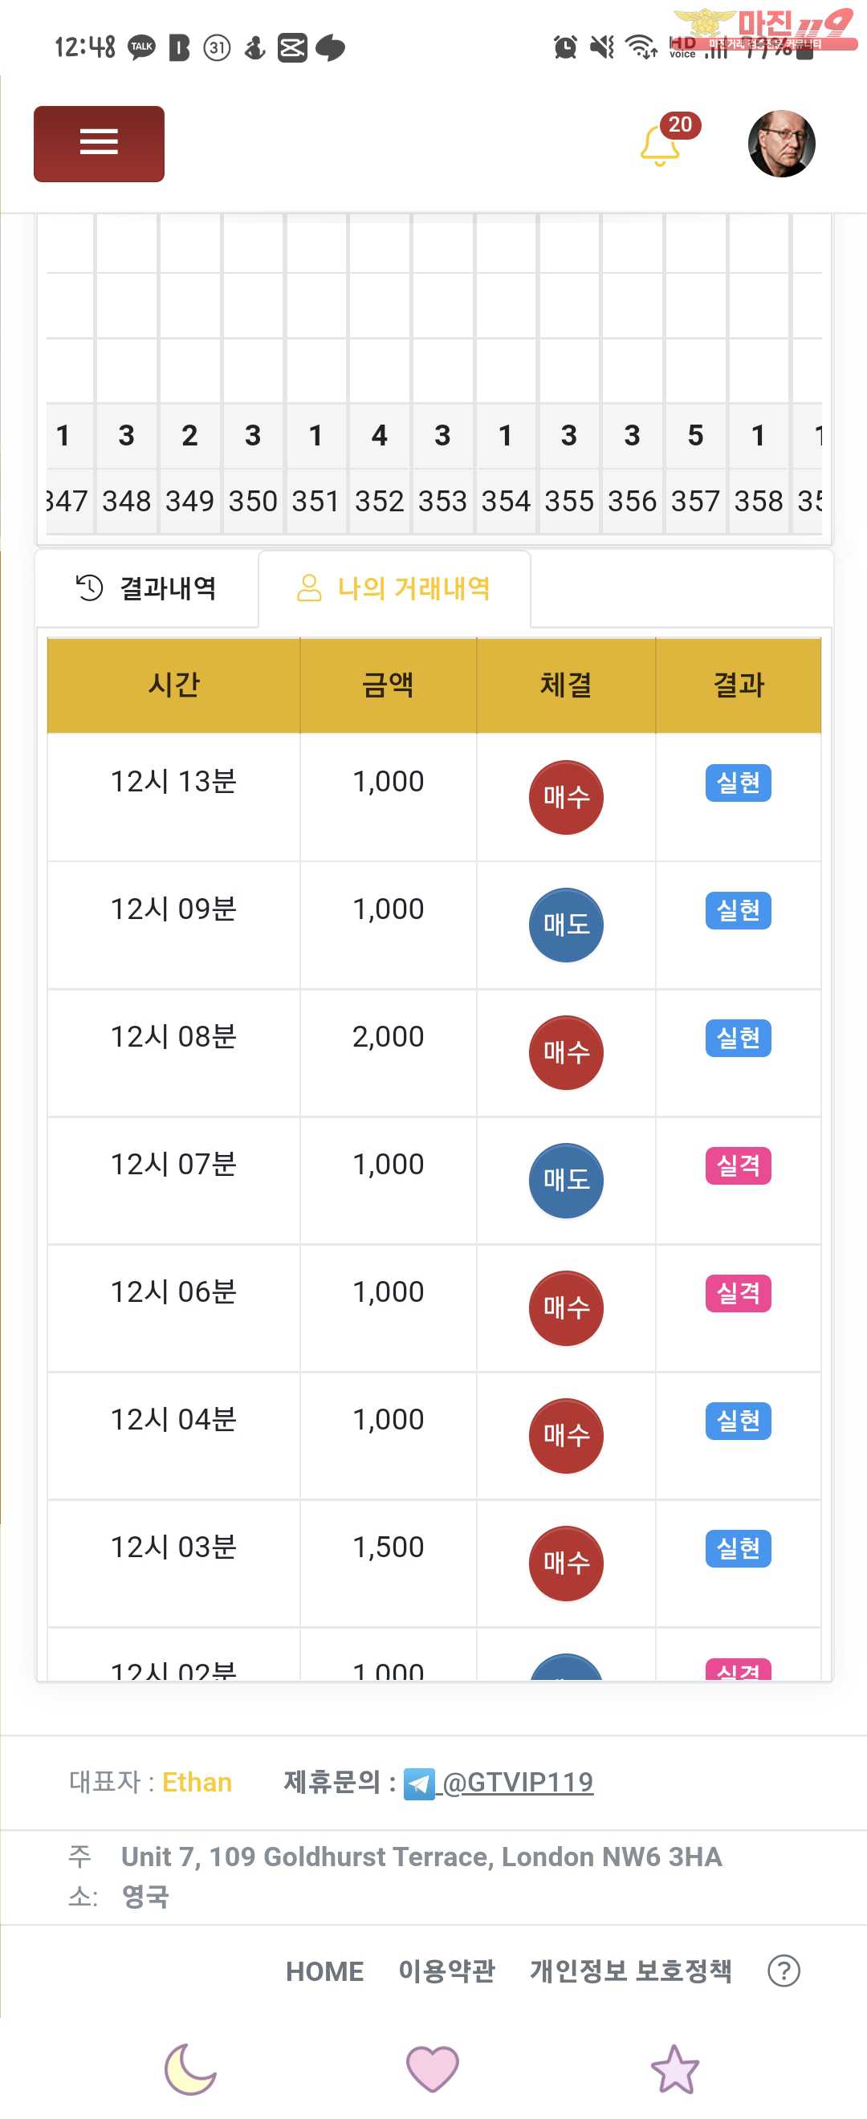Tap the pink heart icon

tap(433, 2068)
